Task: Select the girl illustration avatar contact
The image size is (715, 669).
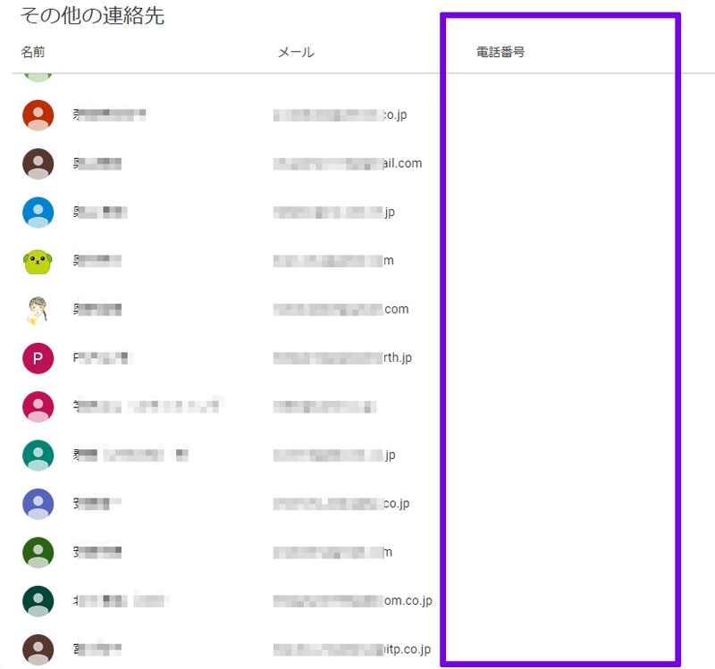Action: pyautogui.click(x=38, y=310)
